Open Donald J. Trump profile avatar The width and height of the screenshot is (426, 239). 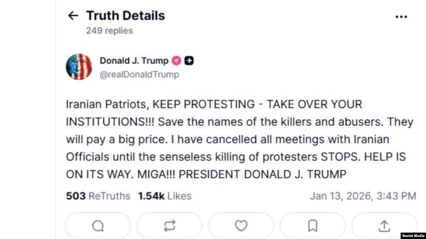coord(79,67)
